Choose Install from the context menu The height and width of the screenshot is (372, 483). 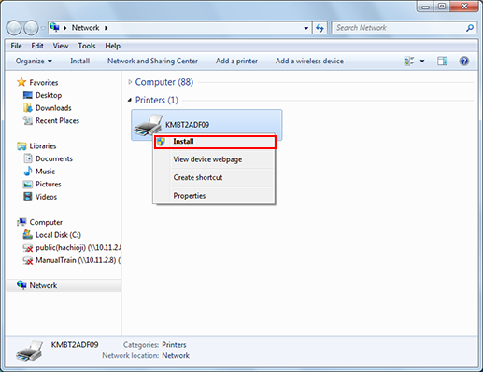click(x=215, y=142)
